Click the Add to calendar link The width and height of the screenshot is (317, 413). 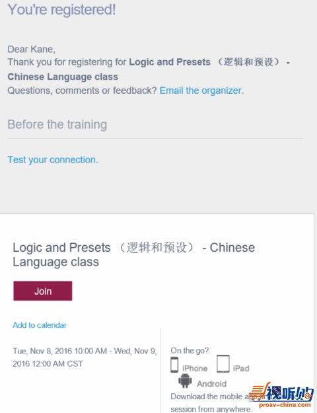[x=40, y=325]
